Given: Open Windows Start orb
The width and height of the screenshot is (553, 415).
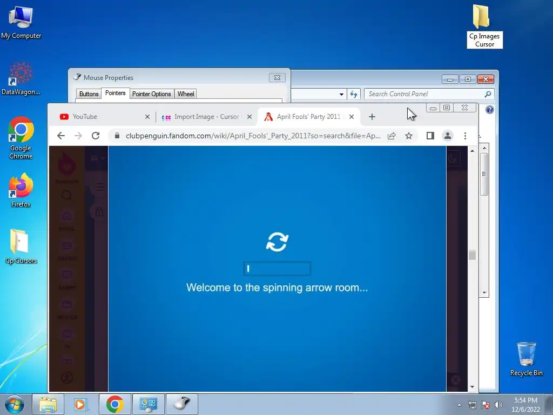Looking at the screenshot, I should [x=15, y=404].
